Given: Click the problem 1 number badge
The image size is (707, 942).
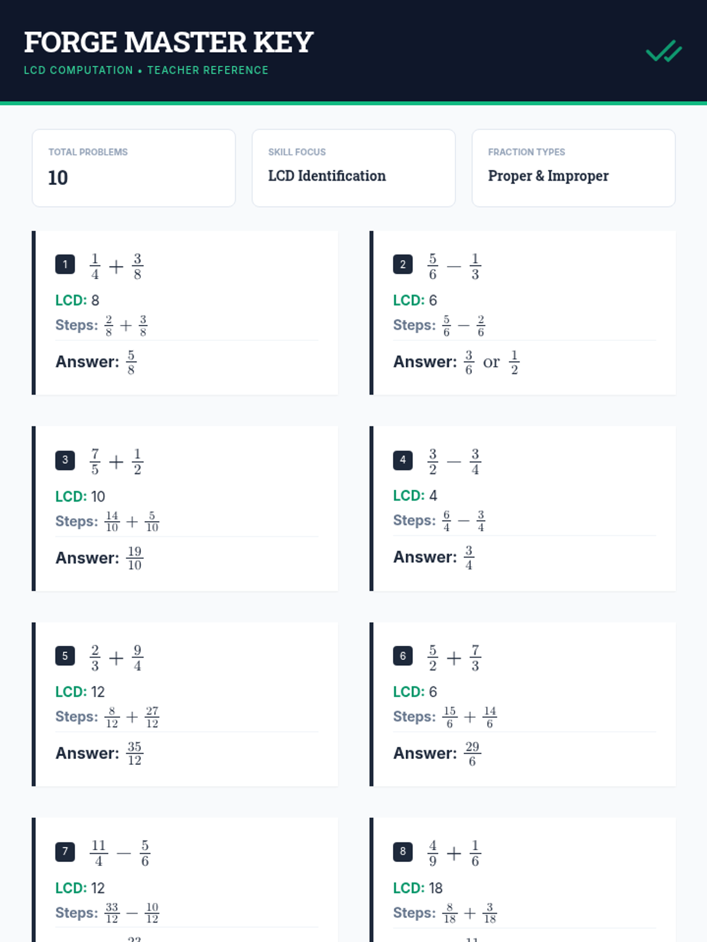Looking at the screenshot, I should click(x=65, y=264).
